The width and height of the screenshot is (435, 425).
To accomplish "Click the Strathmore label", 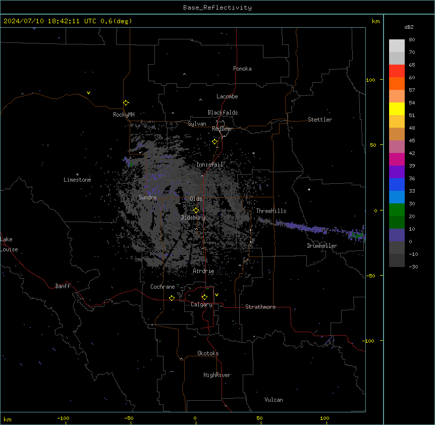I will tap(260, 307).
